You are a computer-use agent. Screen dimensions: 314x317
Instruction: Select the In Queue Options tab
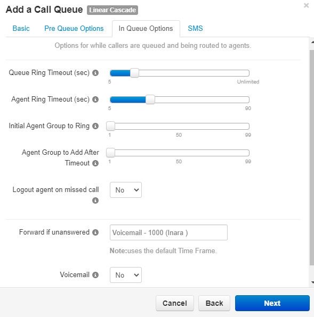click(x=146, y=29)
